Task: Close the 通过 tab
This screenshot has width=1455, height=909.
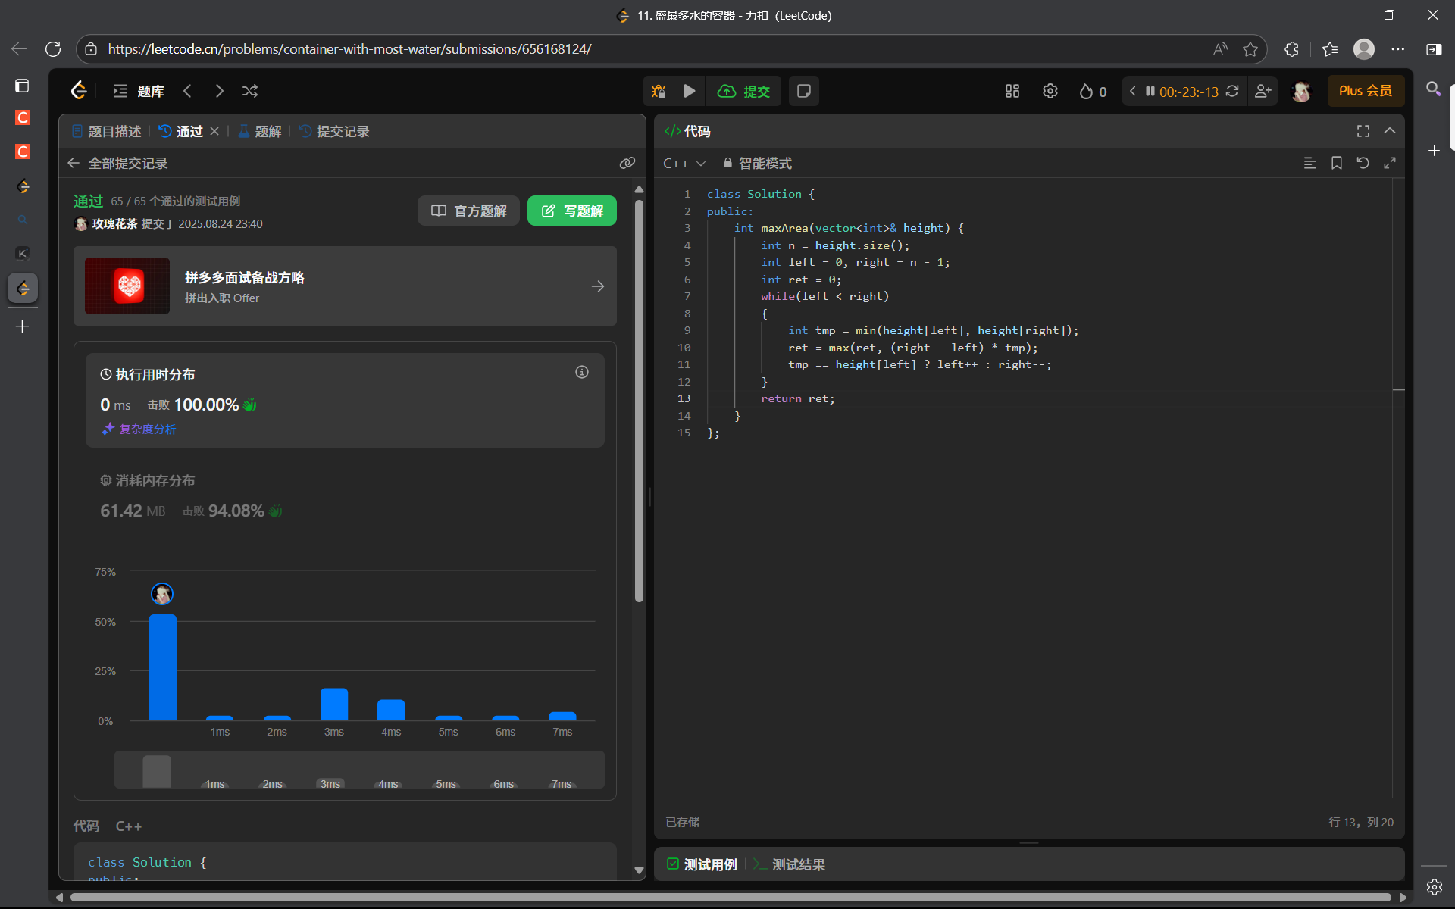Action: click(x=214, y=131)
